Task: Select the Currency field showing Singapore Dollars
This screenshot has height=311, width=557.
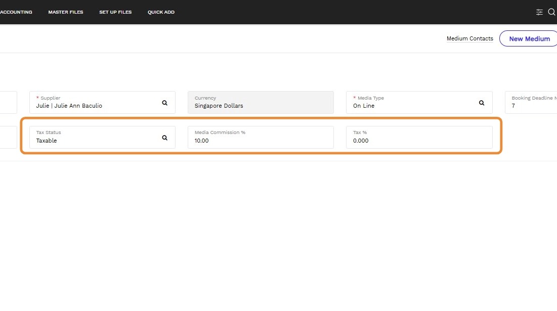Action: (260, 103)
